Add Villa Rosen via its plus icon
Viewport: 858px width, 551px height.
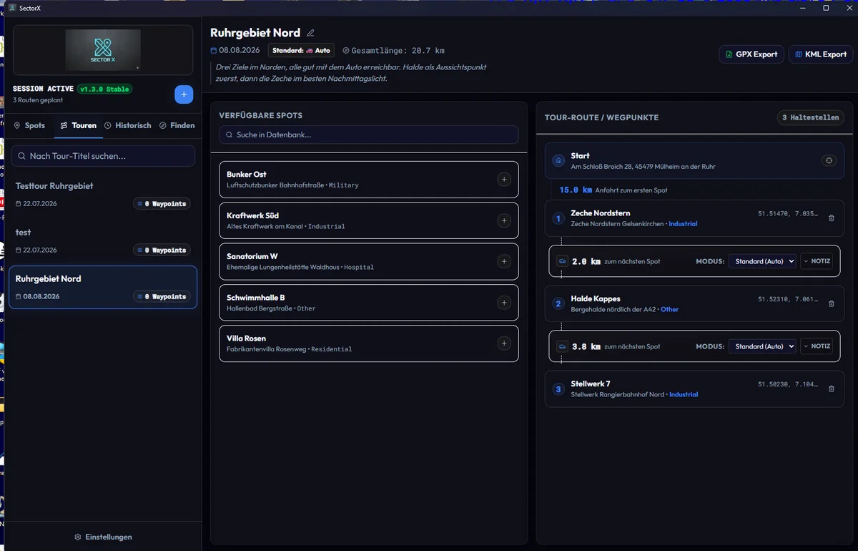pyautogui.click(x=504, y=343)
